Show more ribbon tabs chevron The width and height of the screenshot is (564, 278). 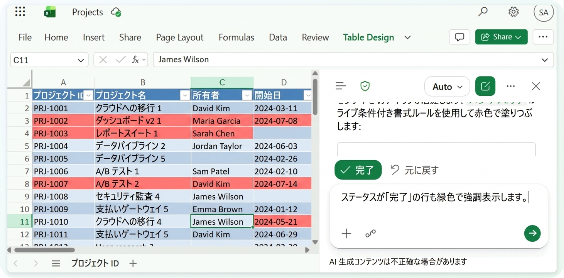point(407,37)
